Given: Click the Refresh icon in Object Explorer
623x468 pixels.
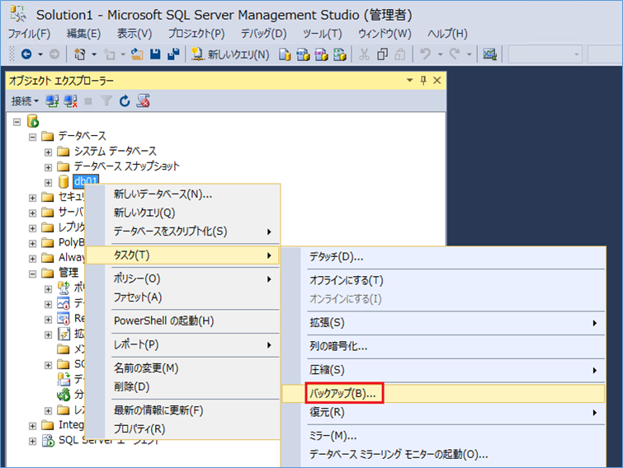Looking at the screenshot, I should (125, 101).
